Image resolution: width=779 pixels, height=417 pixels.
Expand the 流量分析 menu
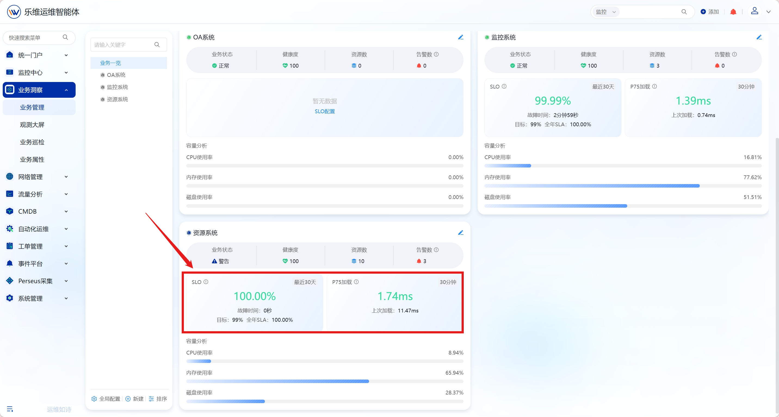point(39,194)
